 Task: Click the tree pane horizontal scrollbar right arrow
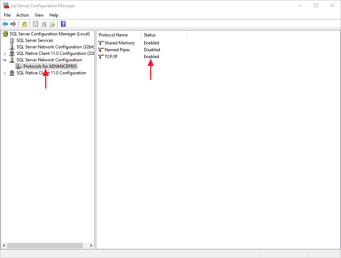pyautogui.click(x=91, y=246)
